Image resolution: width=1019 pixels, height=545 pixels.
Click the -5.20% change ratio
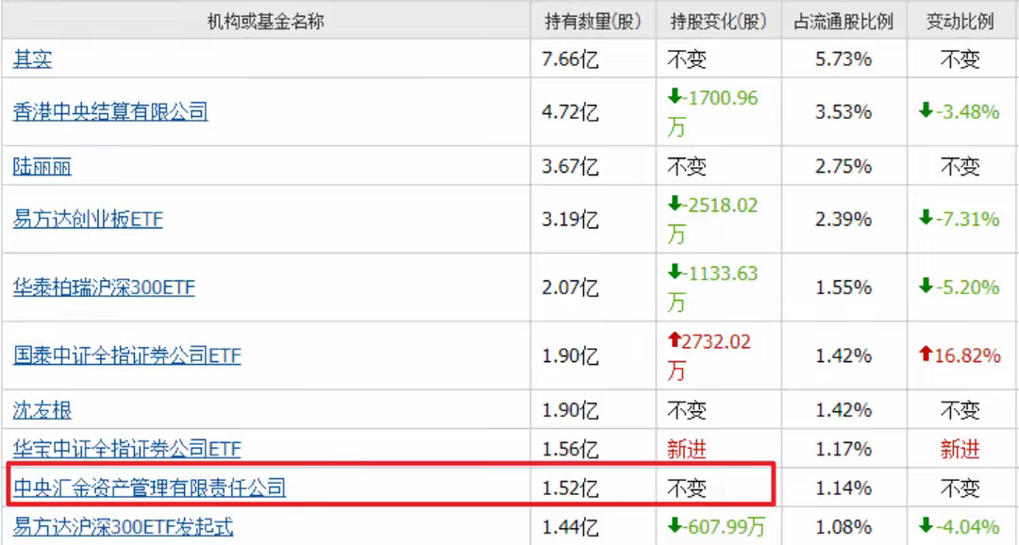click(x=960, y=287)
